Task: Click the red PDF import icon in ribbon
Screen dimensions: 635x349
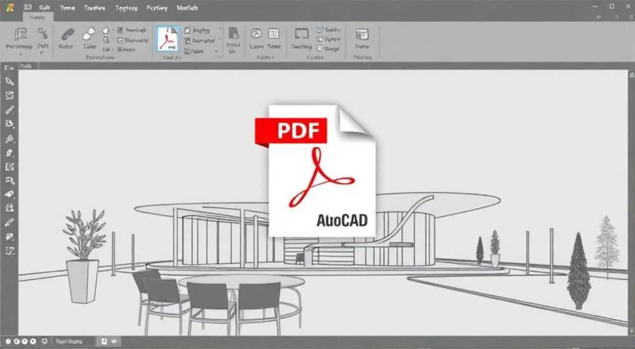Action: coord(168,39)
